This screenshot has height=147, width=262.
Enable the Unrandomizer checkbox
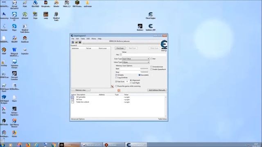tap(151, 67)
